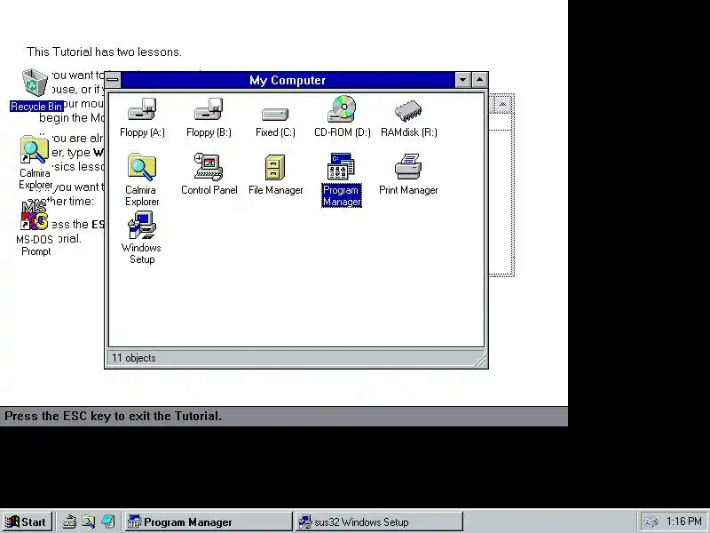The image size is (710, 533).
Task: Click the system tray icon beside clock
Action: click(651, 522)
